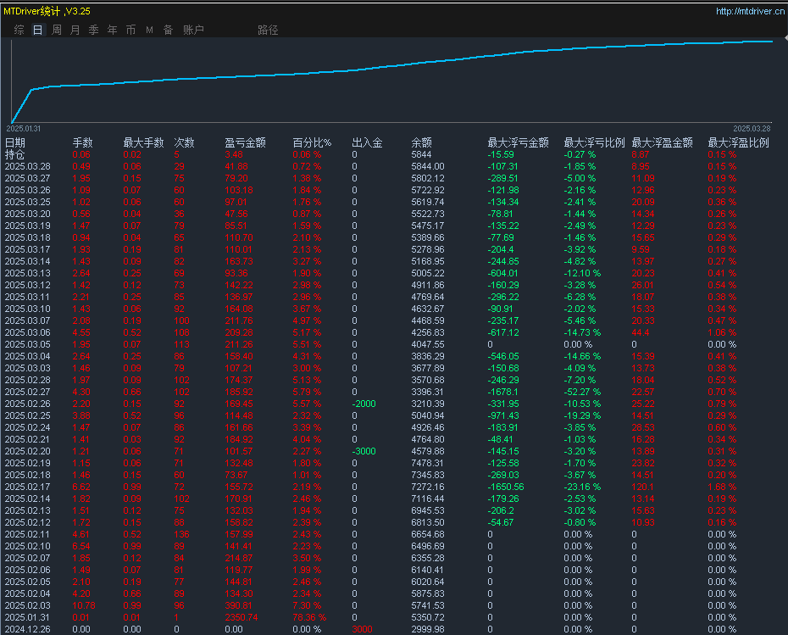Select the 2025.03.28 row date
Image resolution: width=788 pixels, height=635 pixels.
pyautogui.click(x=27, y=166)
